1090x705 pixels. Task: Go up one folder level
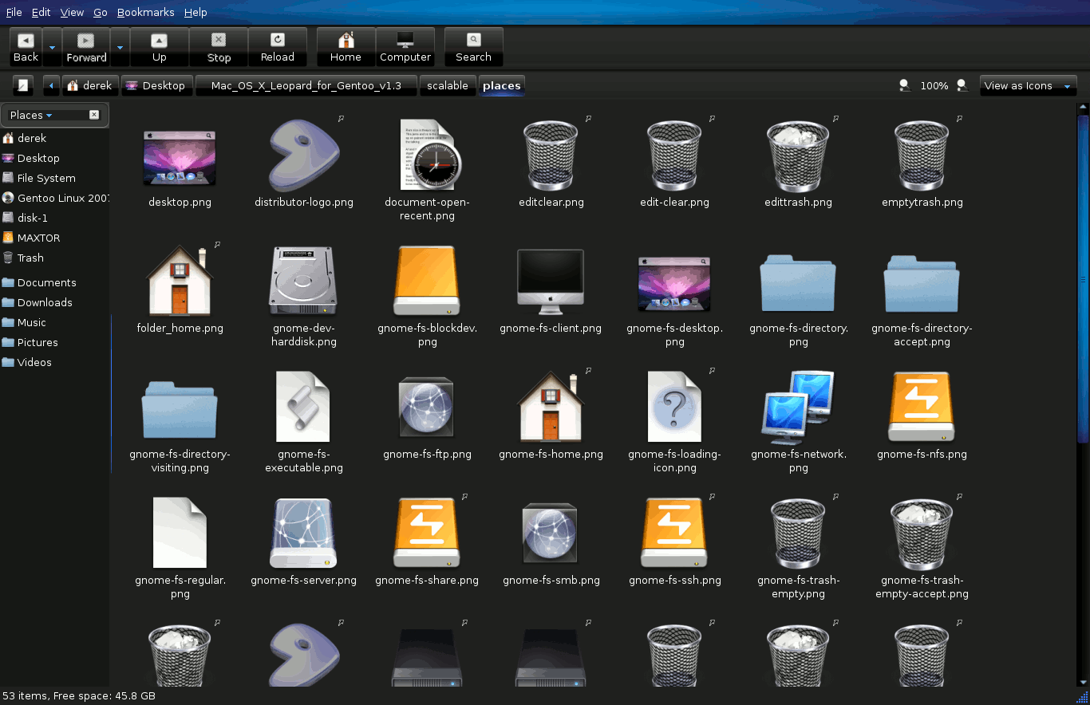(160, 47)
